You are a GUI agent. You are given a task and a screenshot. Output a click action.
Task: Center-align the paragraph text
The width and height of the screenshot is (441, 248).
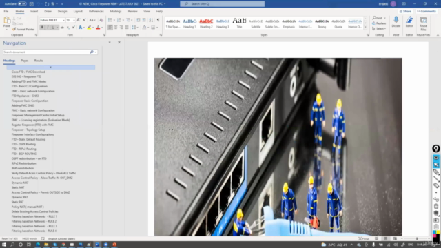(x=116, y=28)
